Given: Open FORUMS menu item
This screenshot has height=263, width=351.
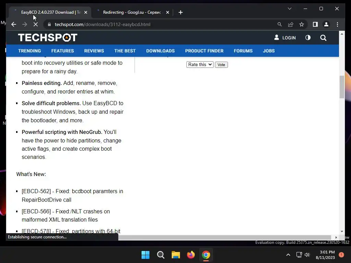Looking at the screenshot, I should coord(243,51).
